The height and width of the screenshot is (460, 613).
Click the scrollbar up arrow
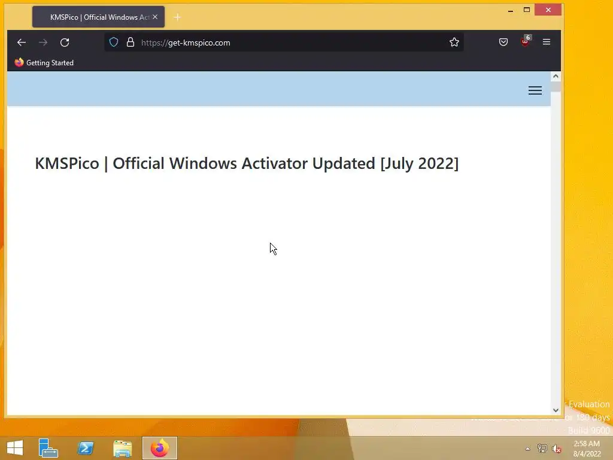click(556, 76)
